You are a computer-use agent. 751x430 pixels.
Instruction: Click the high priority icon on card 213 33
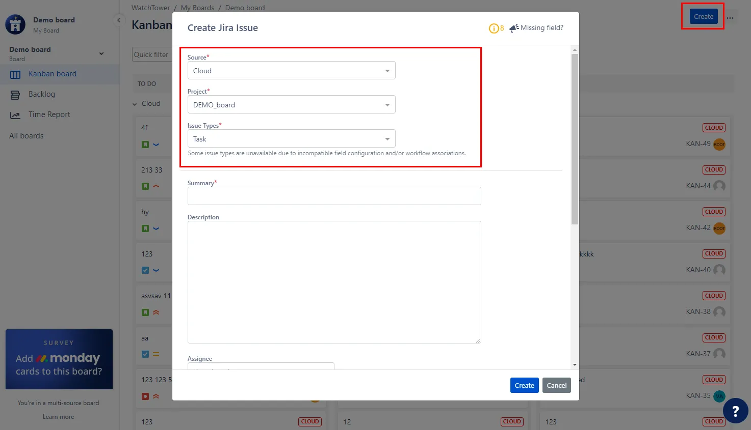(x=156, y=186)
